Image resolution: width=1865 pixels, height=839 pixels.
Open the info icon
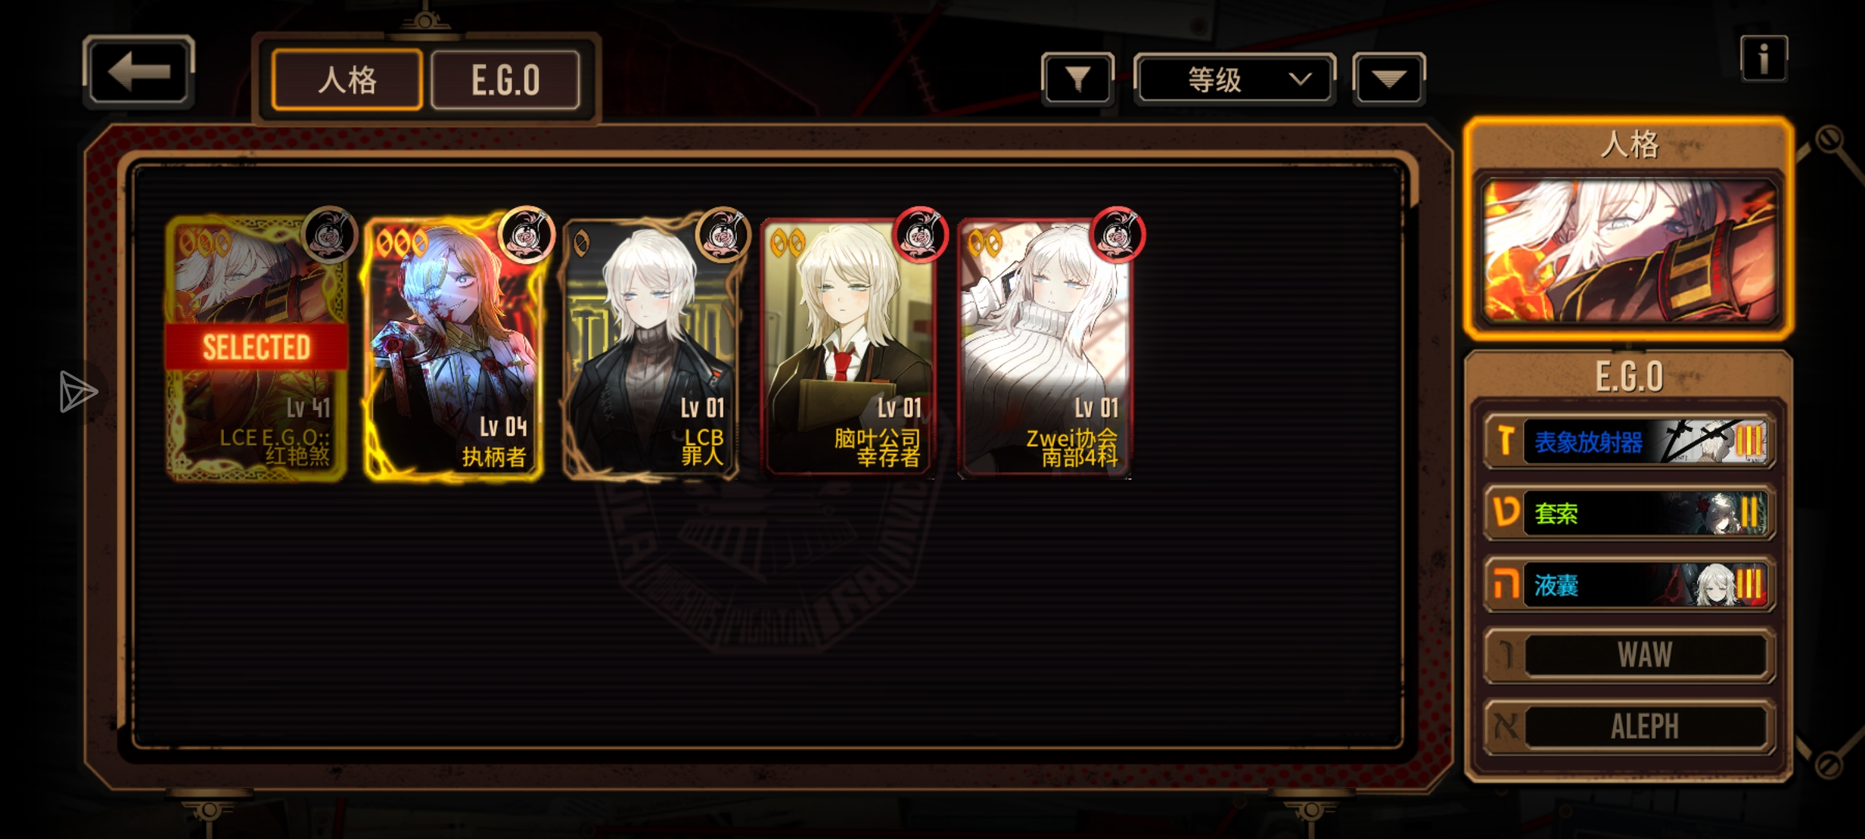[x=1763, y=59]
